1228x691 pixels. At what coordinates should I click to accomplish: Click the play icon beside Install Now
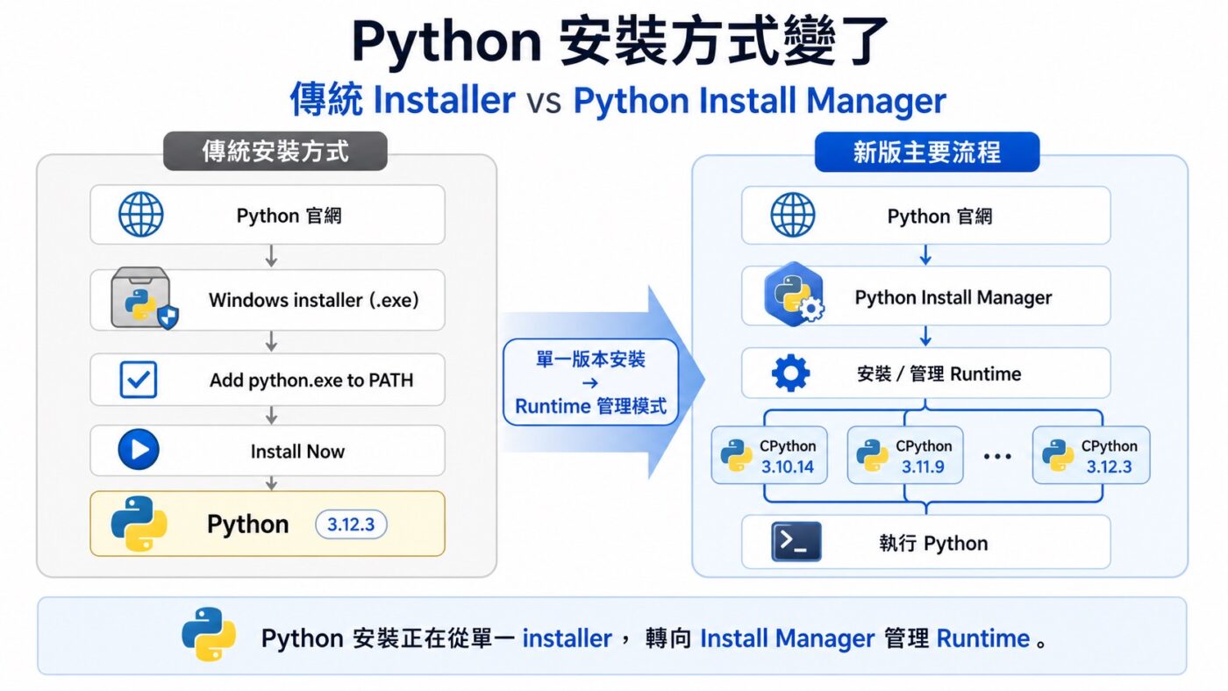click(139, 451)
